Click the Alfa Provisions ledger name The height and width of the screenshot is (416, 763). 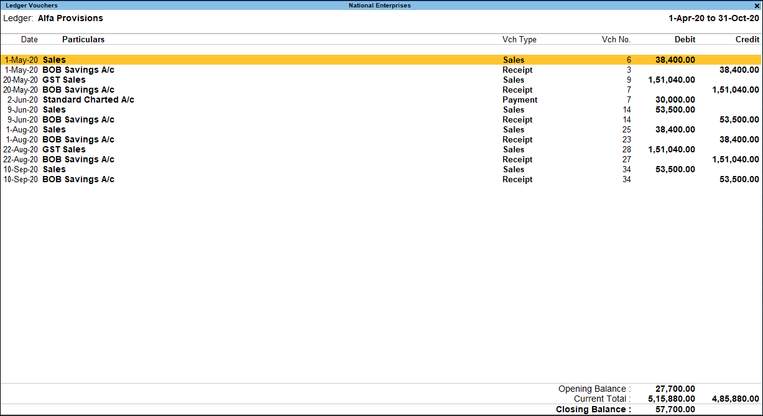click(x=70, y=19)
